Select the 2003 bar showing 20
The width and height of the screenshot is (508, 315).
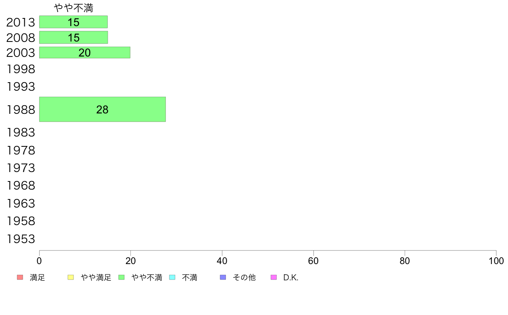(85, 53)
